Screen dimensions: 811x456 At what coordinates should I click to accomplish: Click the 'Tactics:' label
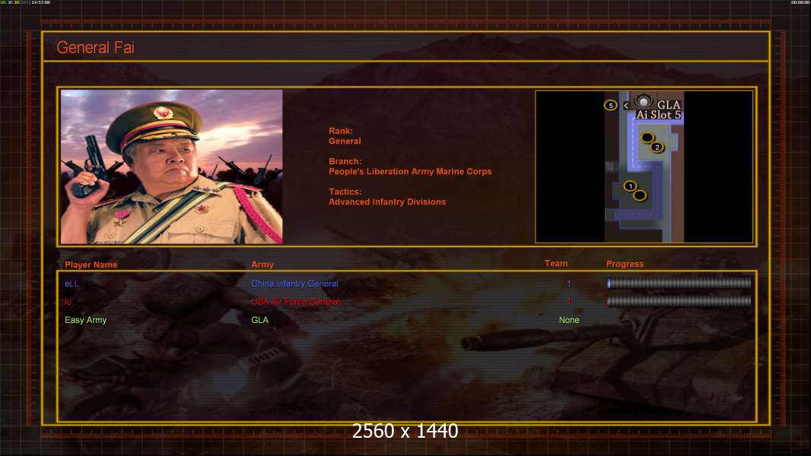(345, 192)
